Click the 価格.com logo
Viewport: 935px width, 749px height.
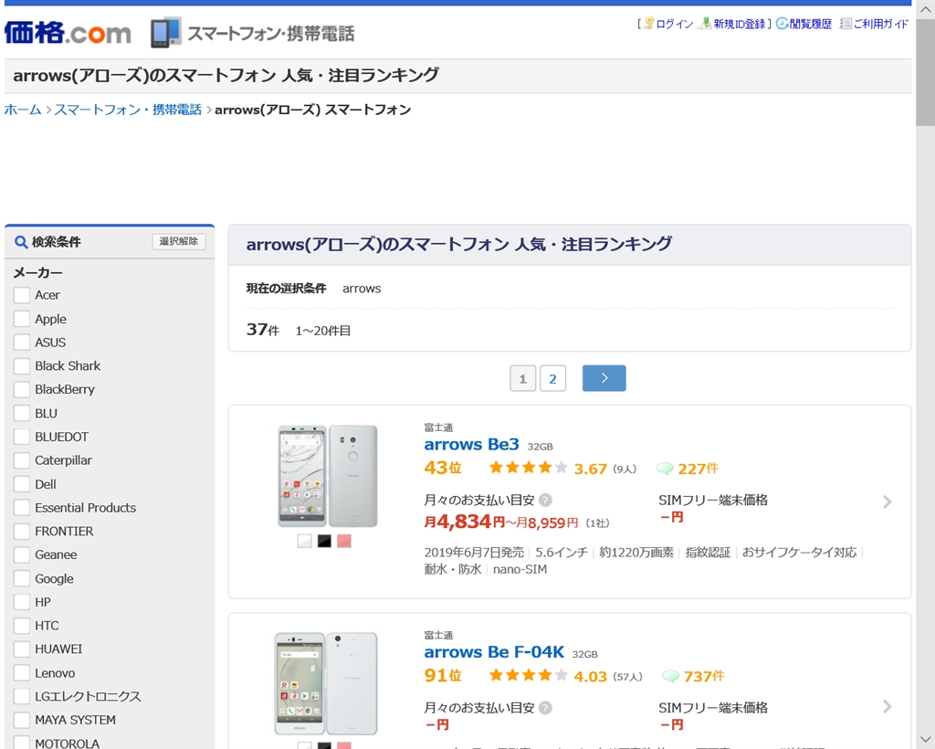click(x=68, y=33)
